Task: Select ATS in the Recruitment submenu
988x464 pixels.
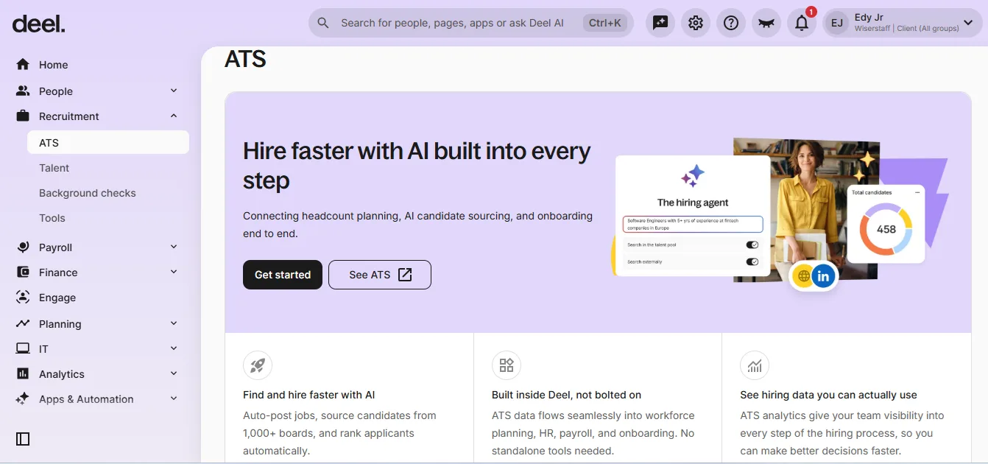Action: 108,143
